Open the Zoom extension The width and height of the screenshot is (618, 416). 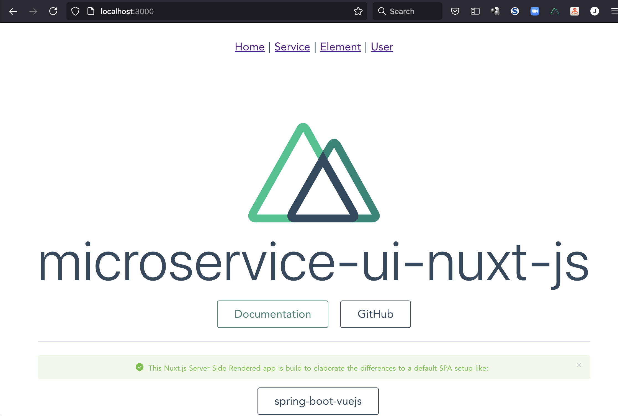point(535,11)
